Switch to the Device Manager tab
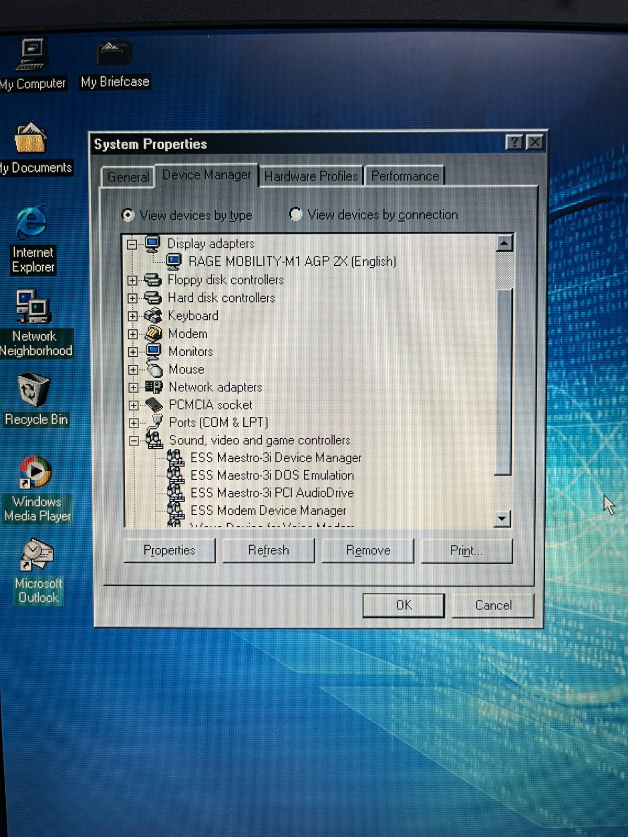 (x=206, y=175)
